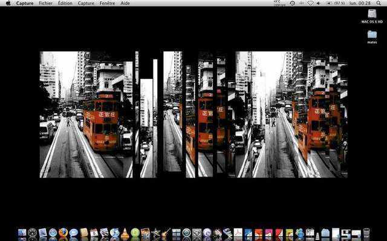The image size is (387, 241).
Task: Launch VLC orange cone in the dock
Action: [125, 233]
